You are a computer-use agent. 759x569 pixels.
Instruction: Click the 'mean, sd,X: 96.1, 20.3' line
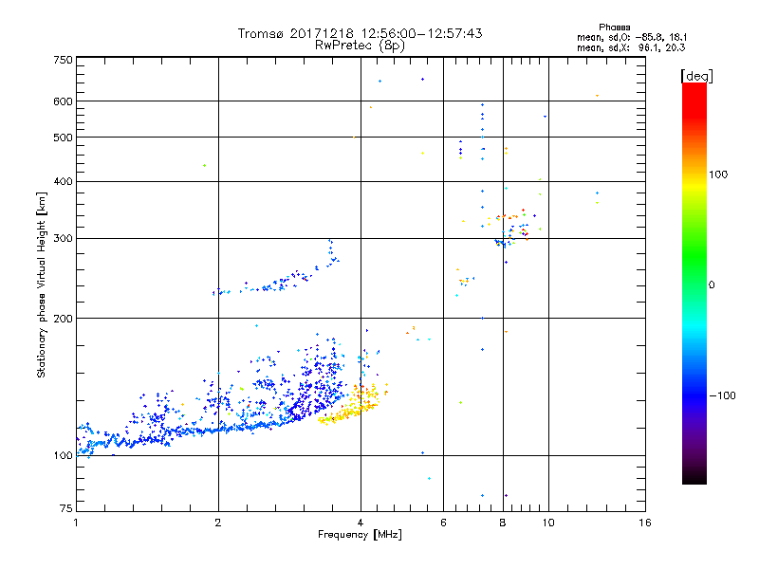[631, 47]
